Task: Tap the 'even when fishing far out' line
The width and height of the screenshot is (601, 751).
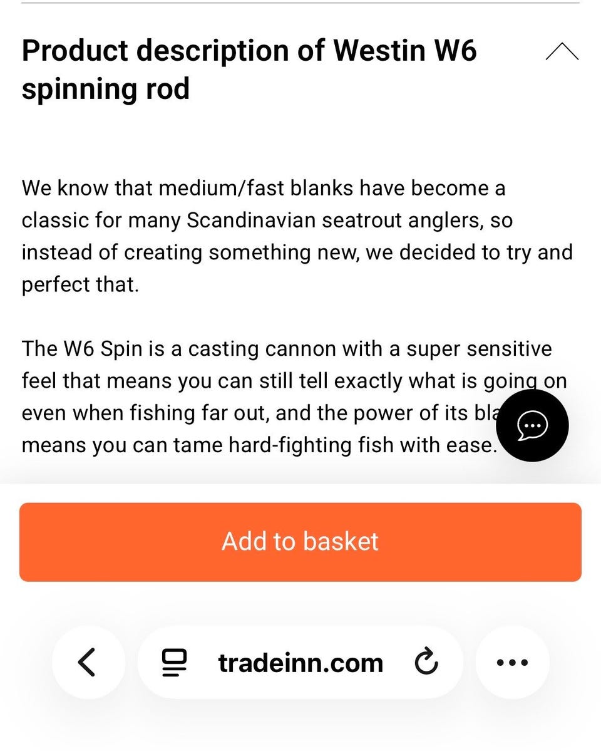Action: pos(259,413)
